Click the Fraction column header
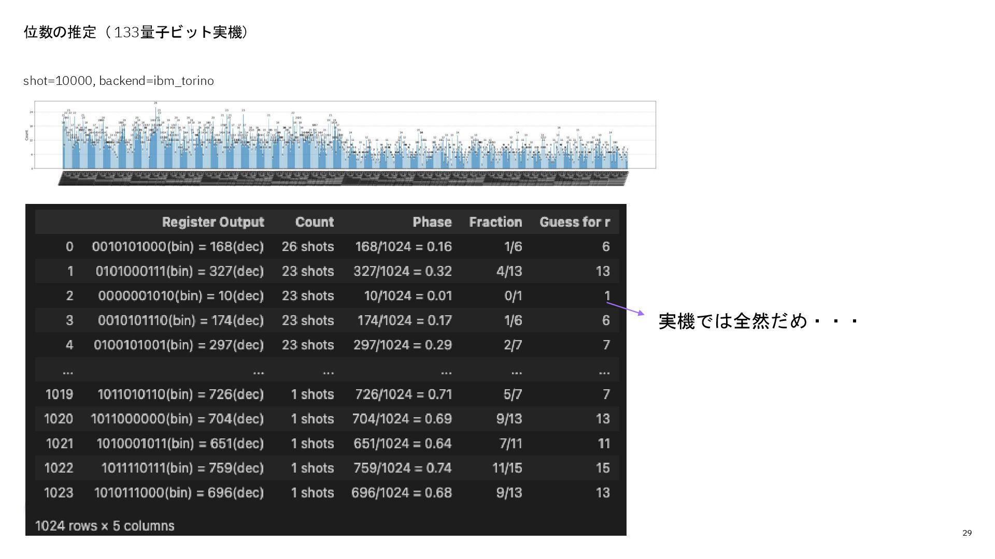The height and width of the screenshot is (559, 995). click(x=495, y=222)
